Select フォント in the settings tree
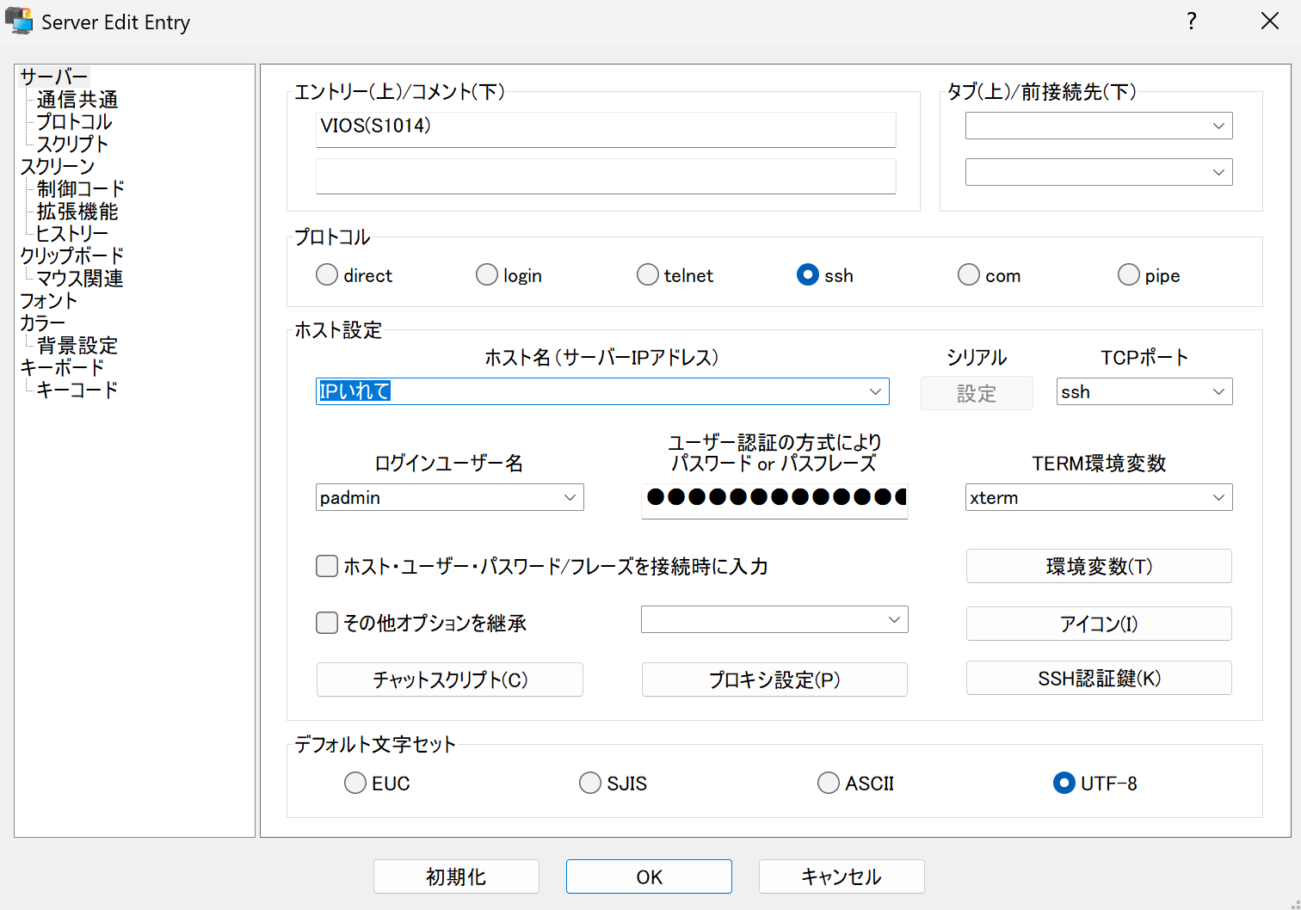Screen dimensions: 1301x910 click(48, 300)
